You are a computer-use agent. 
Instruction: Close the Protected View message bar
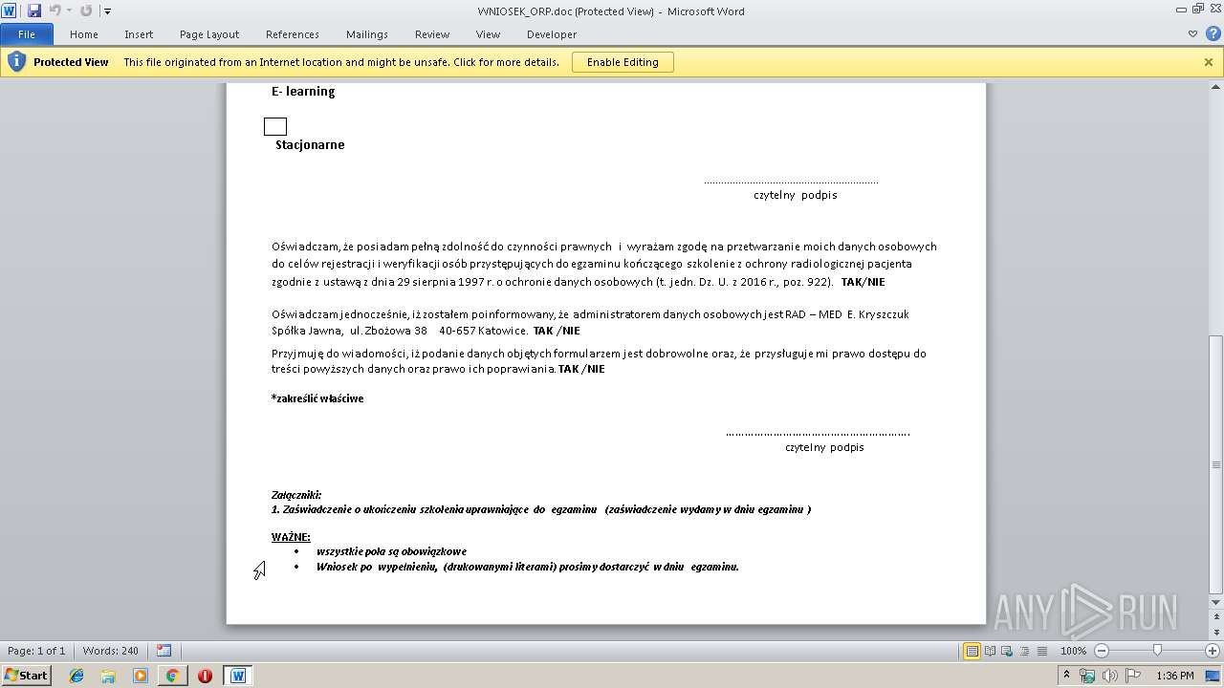(x=1209, y=62)
